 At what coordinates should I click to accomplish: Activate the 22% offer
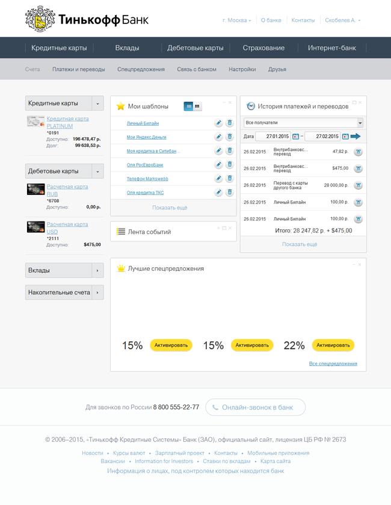333,345
